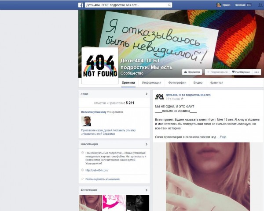The image size is (264, 211).
Task: Switch to the Фотографии tab
Action: click(x=177, y=82)
